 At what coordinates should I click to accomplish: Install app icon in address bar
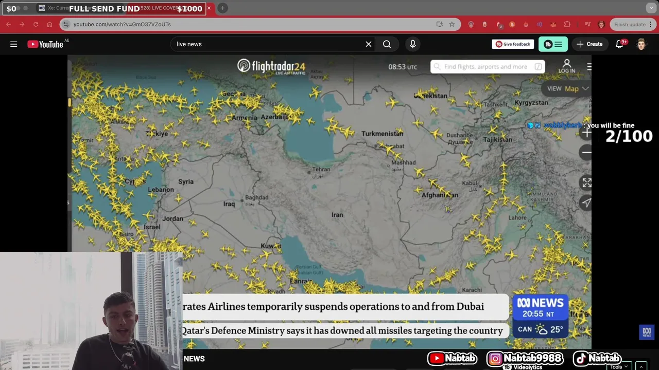coord(439,24)
